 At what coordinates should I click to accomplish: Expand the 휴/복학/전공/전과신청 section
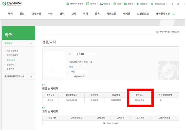coord(31,76)
